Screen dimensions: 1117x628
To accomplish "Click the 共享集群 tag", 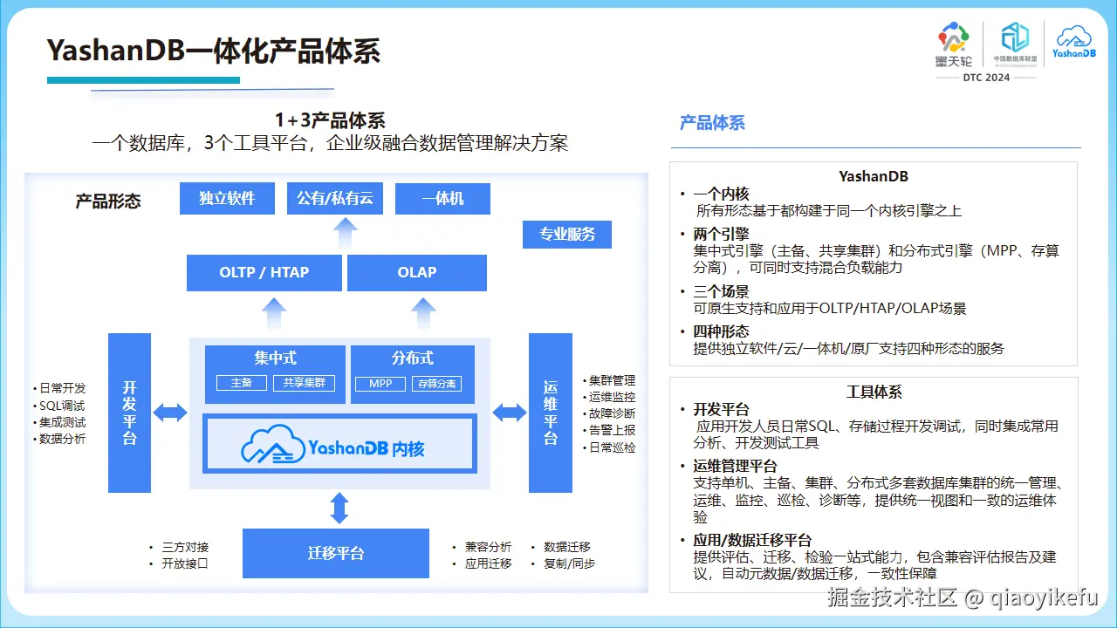I will click(305, 382).
